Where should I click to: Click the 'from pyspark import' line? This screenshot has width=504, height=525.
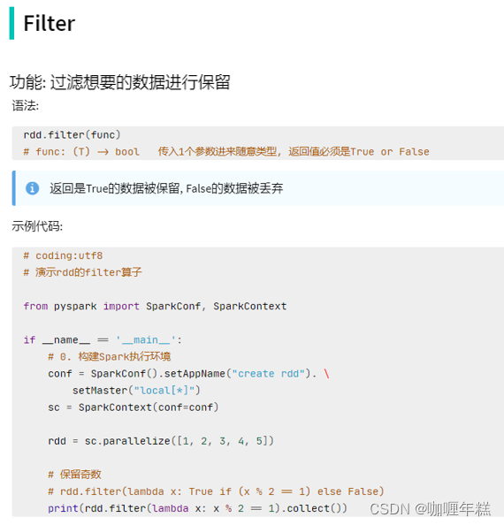(x=155, y=306)
